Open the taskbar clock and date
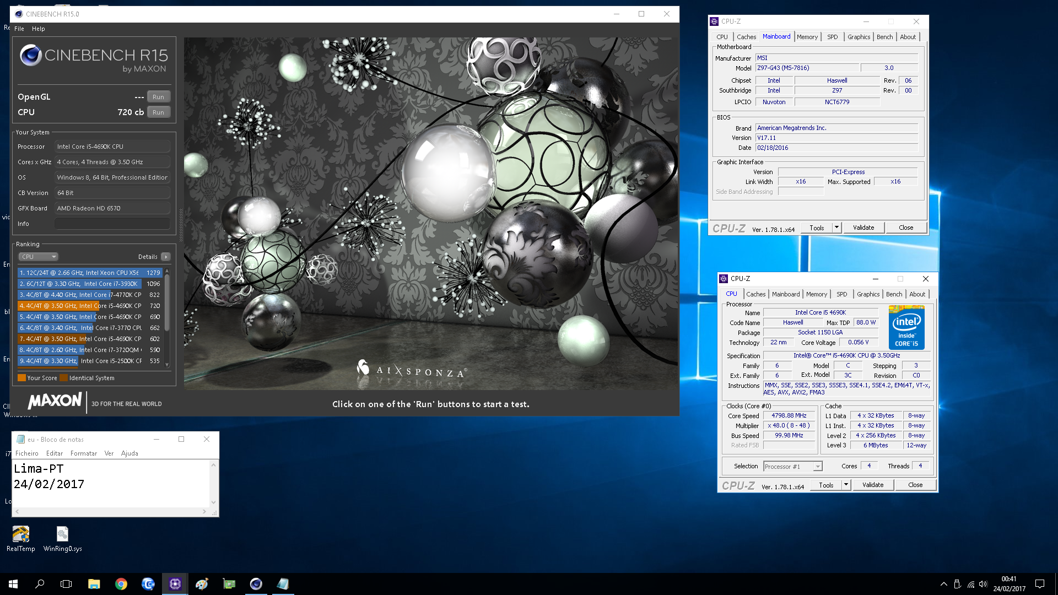This screenshot has width=1058, height=595. click(1010, 584)
